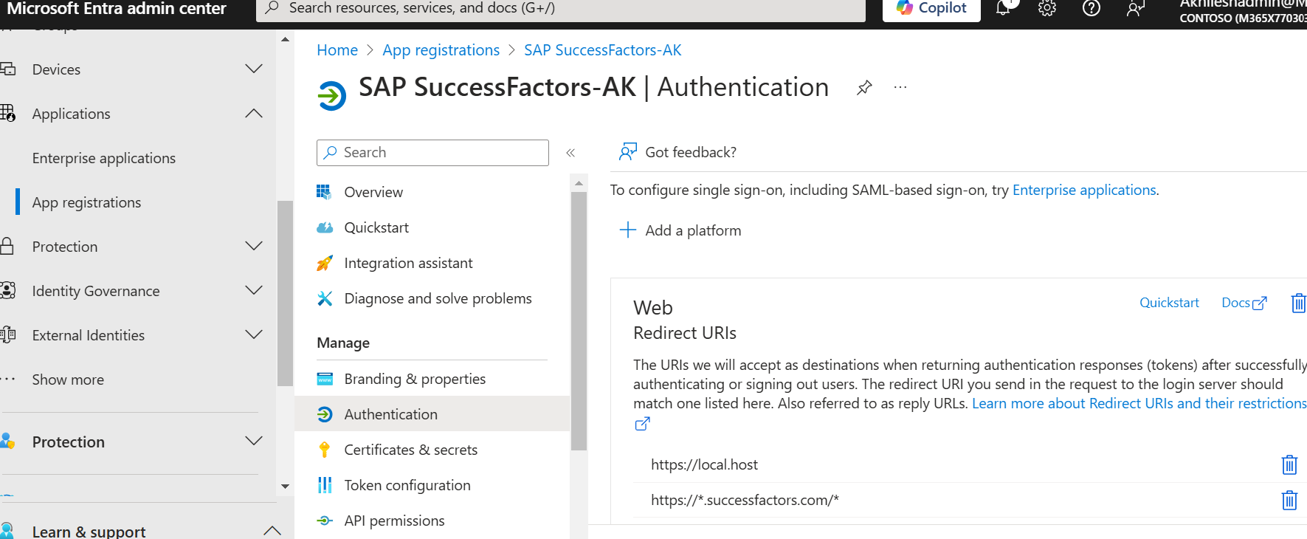Open the settings gear icon

(1047, 8)
